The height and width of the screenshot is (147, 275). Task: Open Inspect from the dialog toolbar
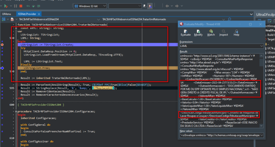[223, 33]
